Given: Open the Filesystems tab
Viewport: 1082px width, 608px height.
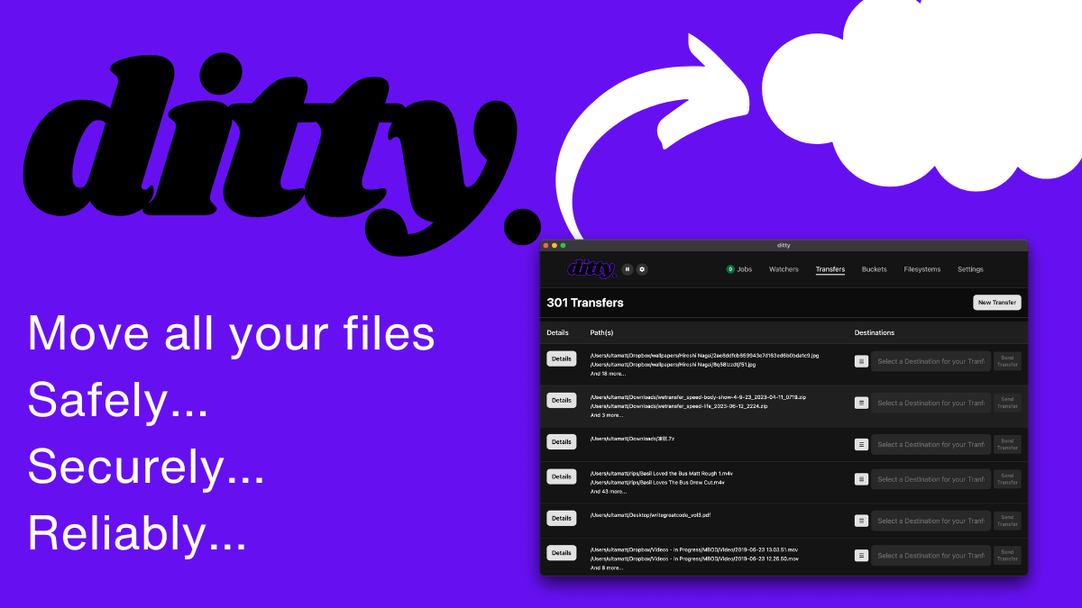Looking at the screenshot, I should point(922,268).
